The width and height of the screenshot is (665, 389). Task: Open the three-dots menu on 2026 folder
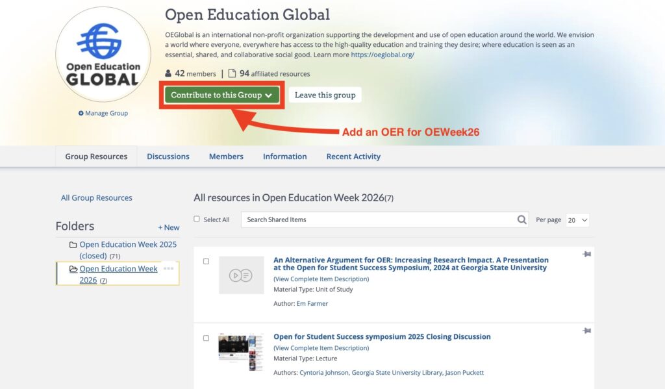tap(168, 268)
